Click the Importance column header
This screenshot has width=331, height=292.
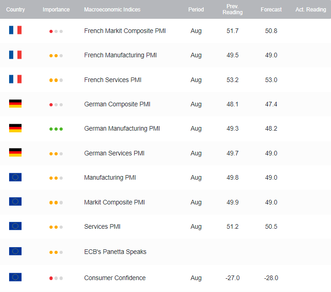(x=56, y=10)
